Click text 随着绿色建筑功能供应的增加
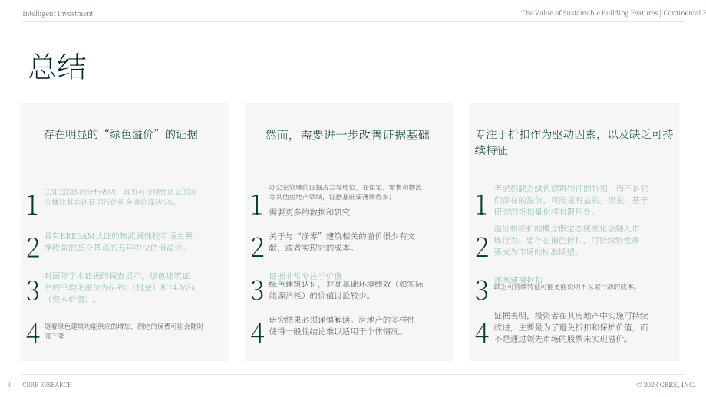Viewport: 706px width, 397px height. click(x=124, y=331)
